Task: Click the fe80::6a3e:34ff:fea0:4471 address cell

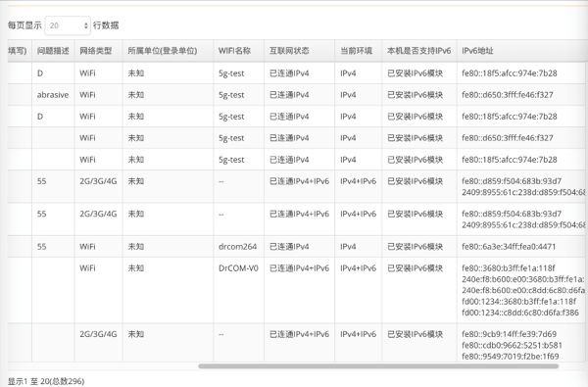Action: click(x=509, y=247)
